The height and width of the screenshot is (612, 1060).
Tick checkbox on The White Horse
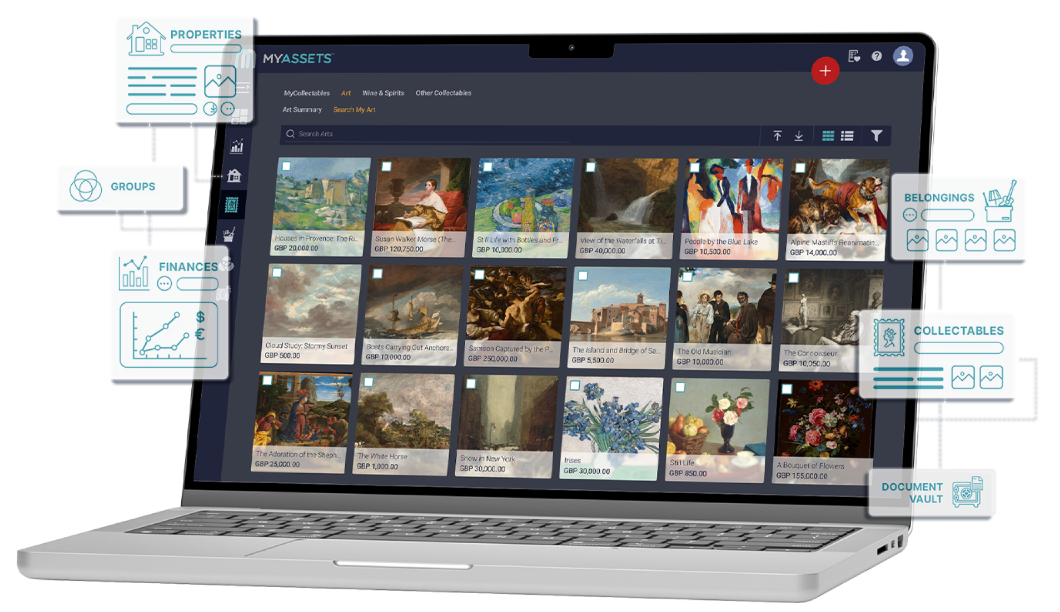point(369,382)
